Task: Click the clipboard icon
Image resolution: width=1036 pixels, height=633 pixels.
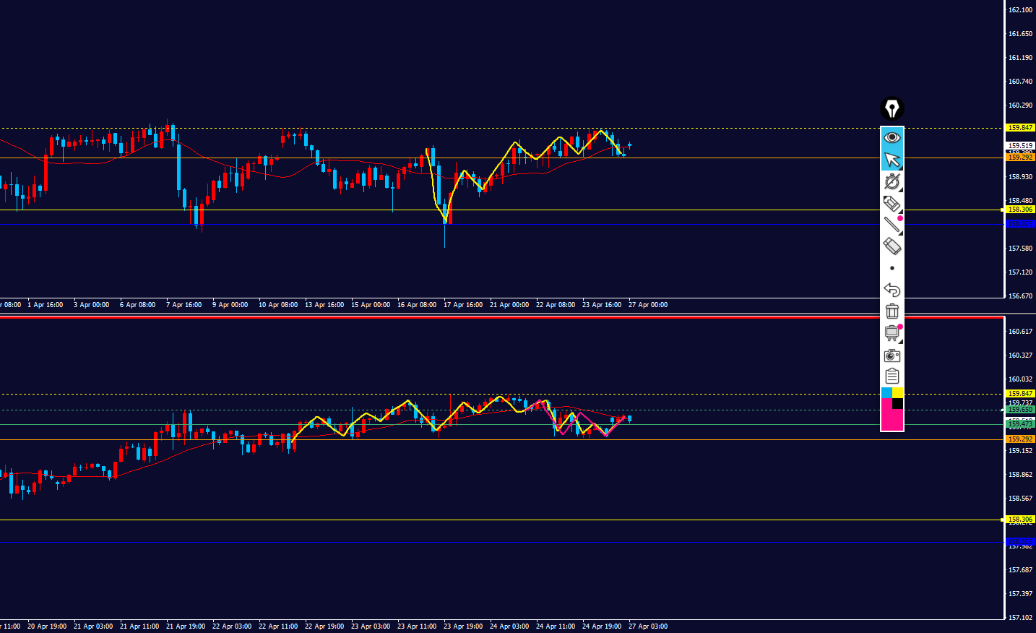Action: (892, 376)
